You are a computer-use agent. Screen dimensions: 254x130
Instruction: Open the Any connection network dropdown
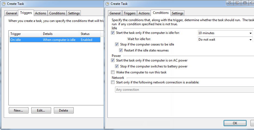184,90
